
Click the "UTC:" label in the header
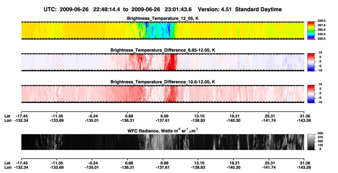click(x=51, y=9)
